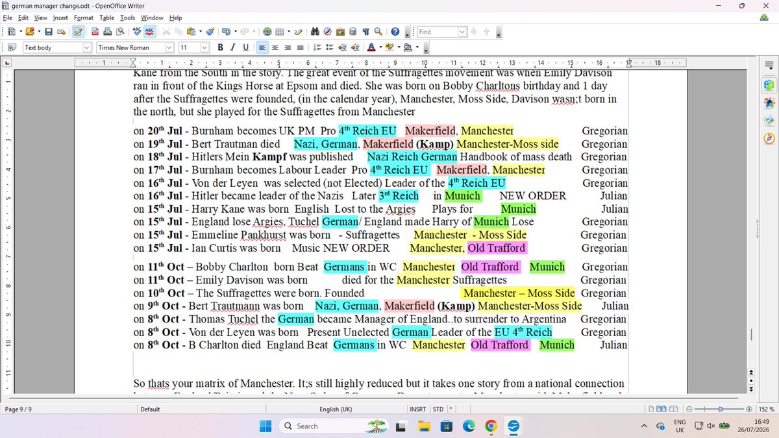This screenshot has height=438, width=779.
Task: Open the Insert menu
Action: pos(60,18)
